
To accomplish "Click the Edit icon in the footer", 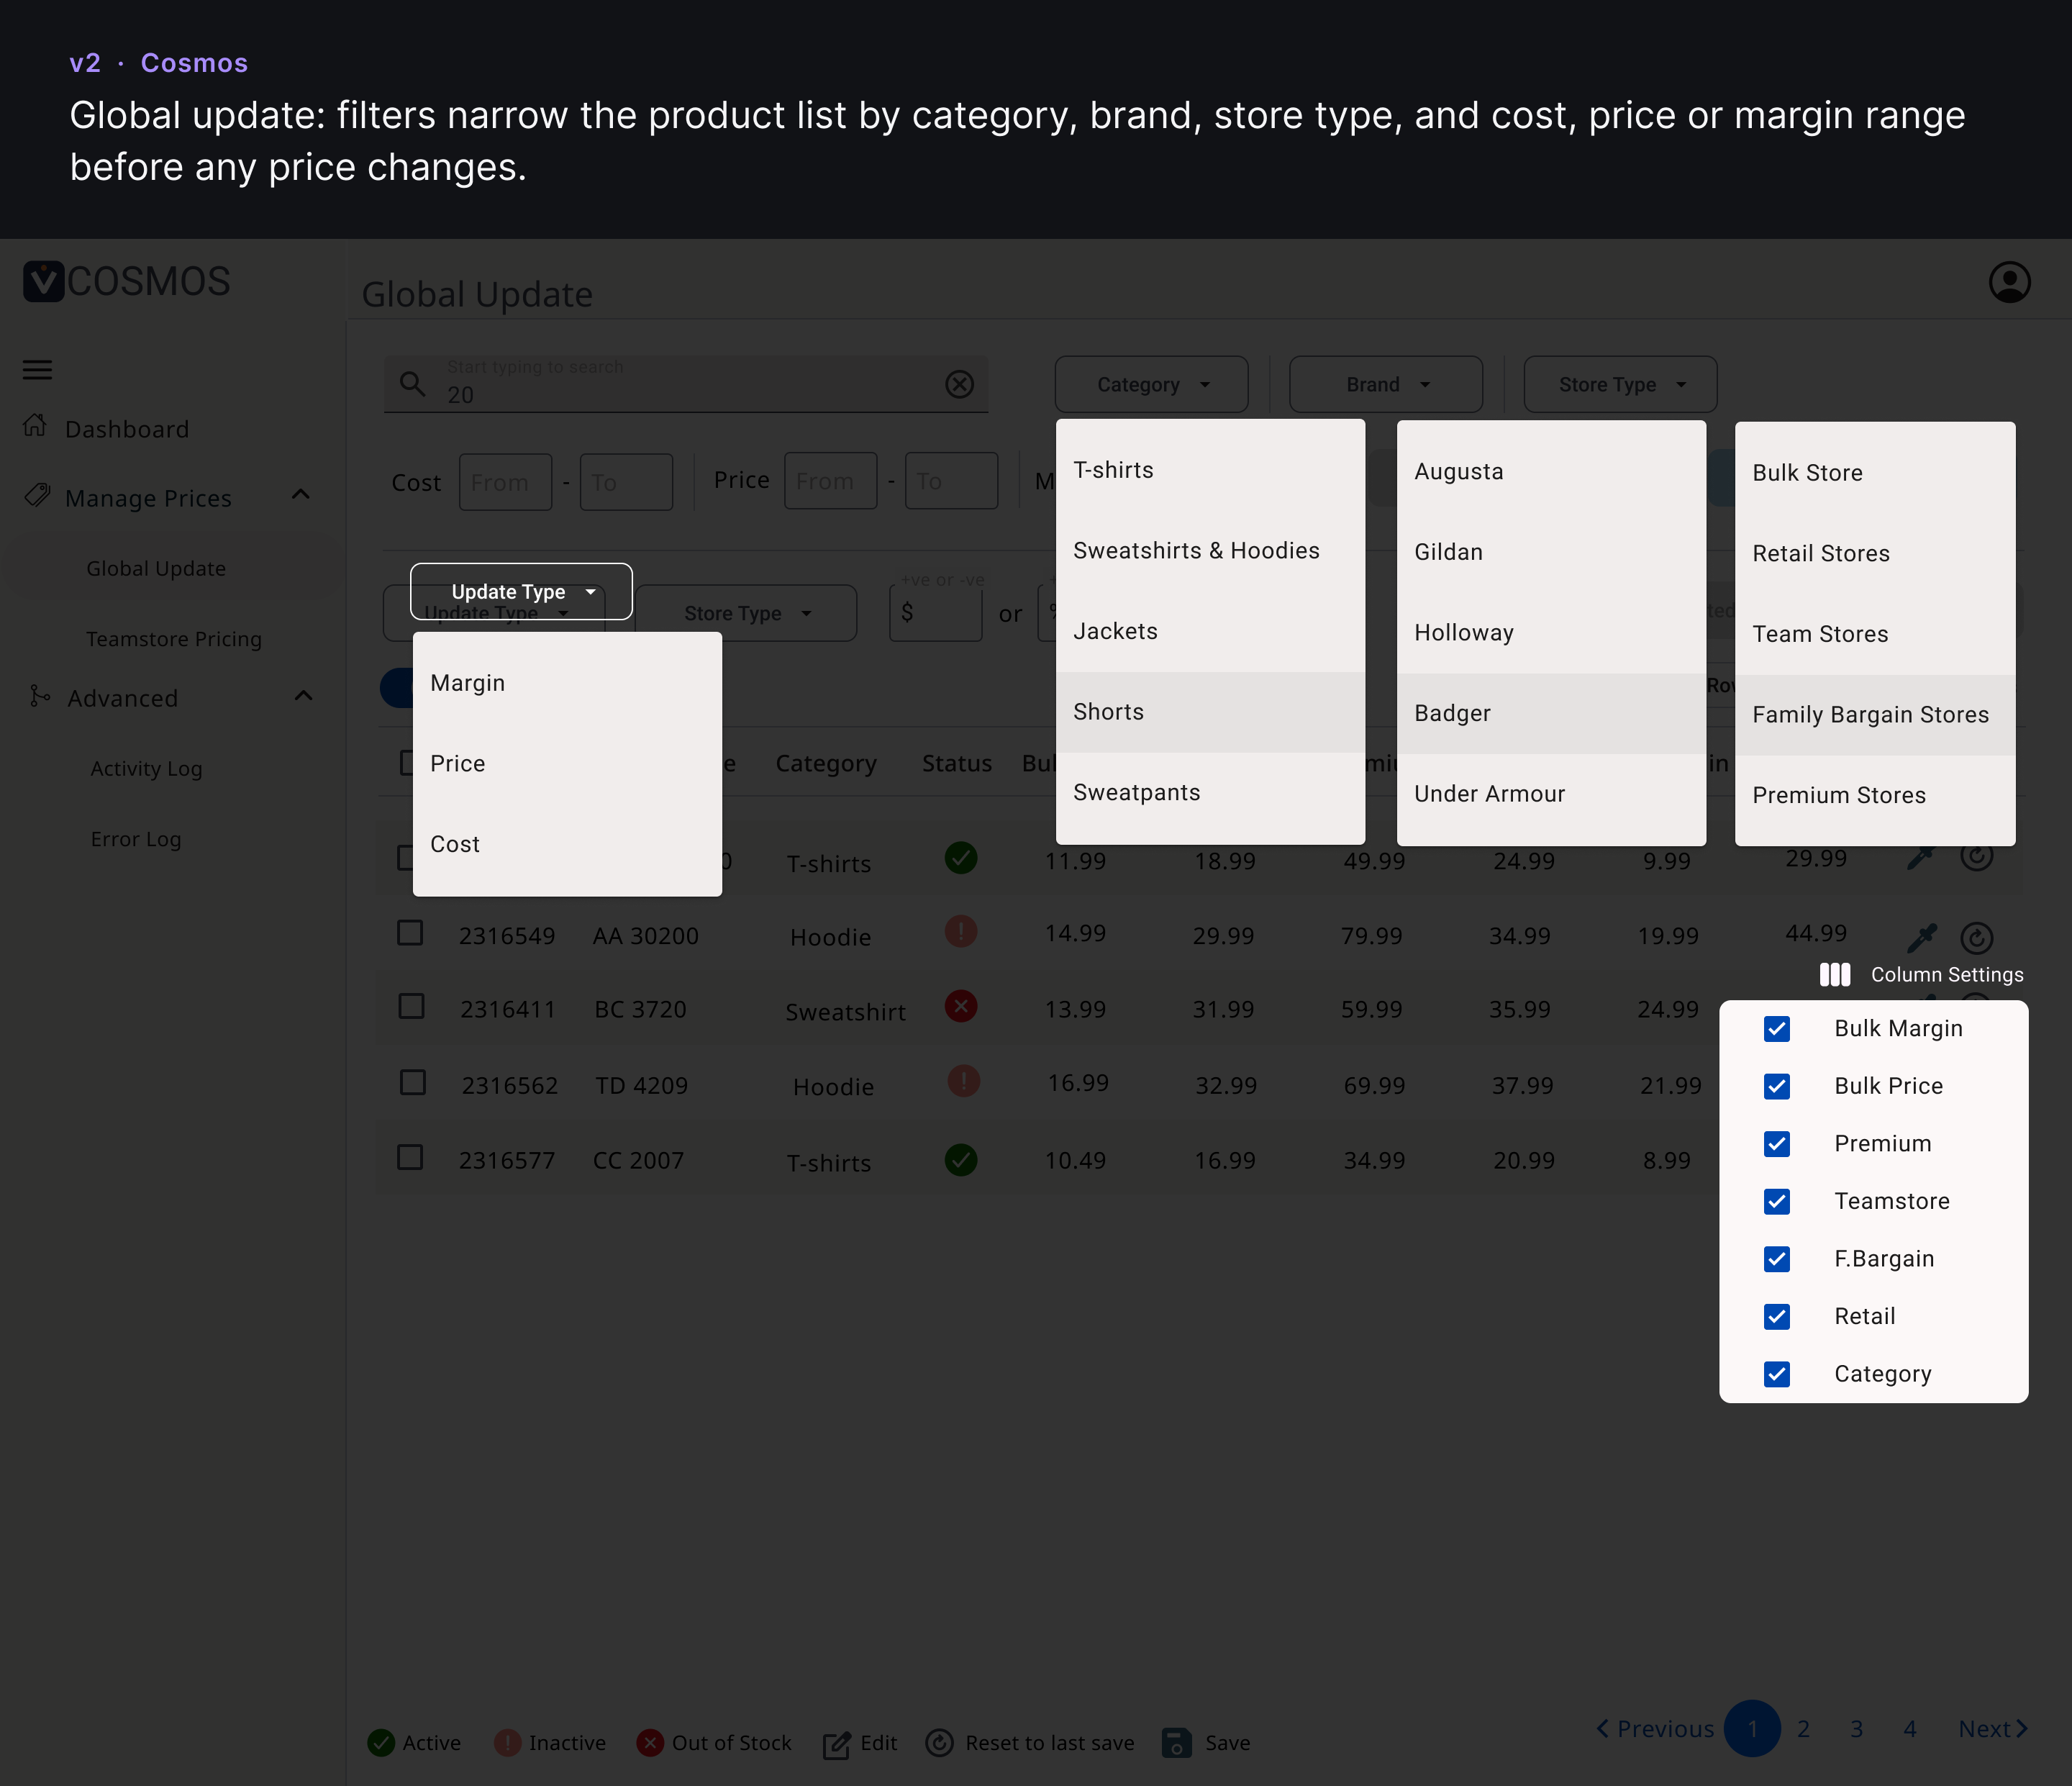I will pos(837,1744).
